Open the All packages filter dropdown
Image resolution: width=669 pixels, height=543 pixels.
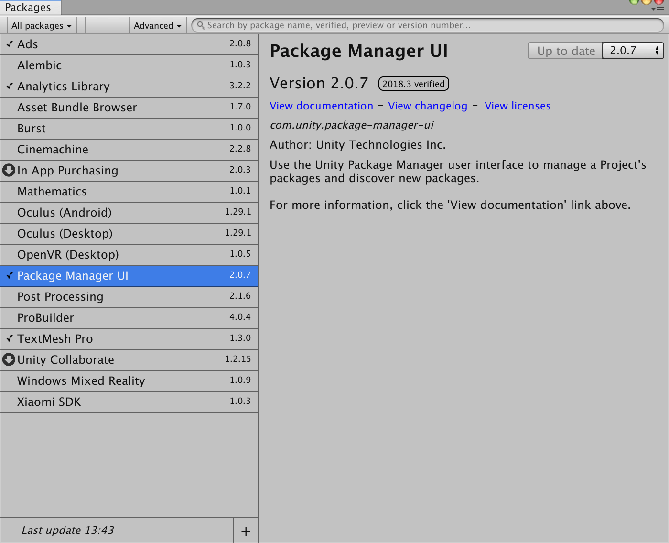pos(41,25)
